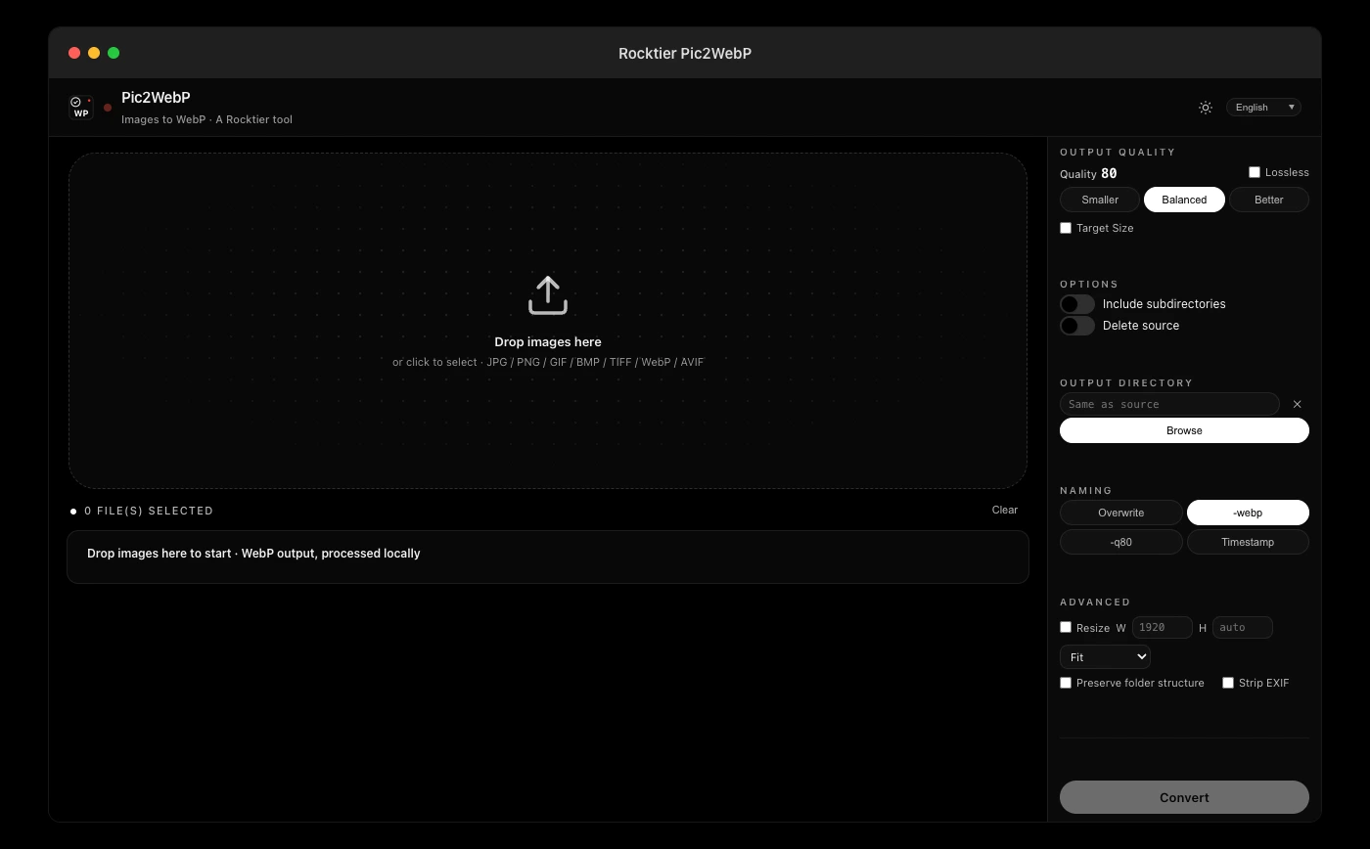Clear the output directory with the X icon
This screenshot has height=849, width=1370.
[1298, 404]
